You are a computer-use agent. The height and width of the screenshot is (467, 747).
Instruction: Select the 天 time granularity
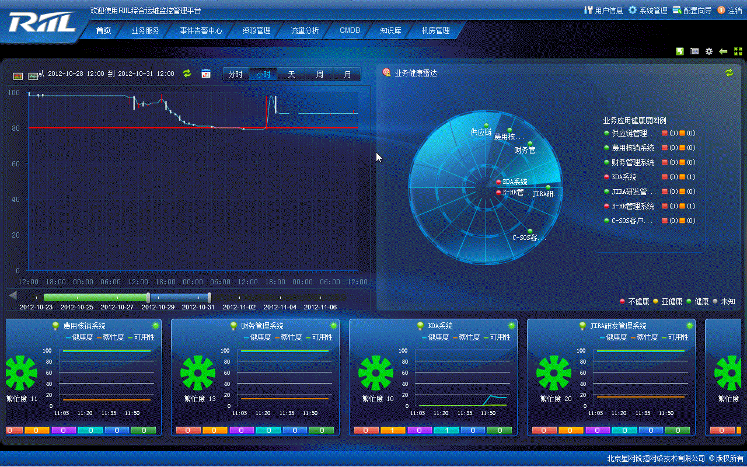click(291, 74)
